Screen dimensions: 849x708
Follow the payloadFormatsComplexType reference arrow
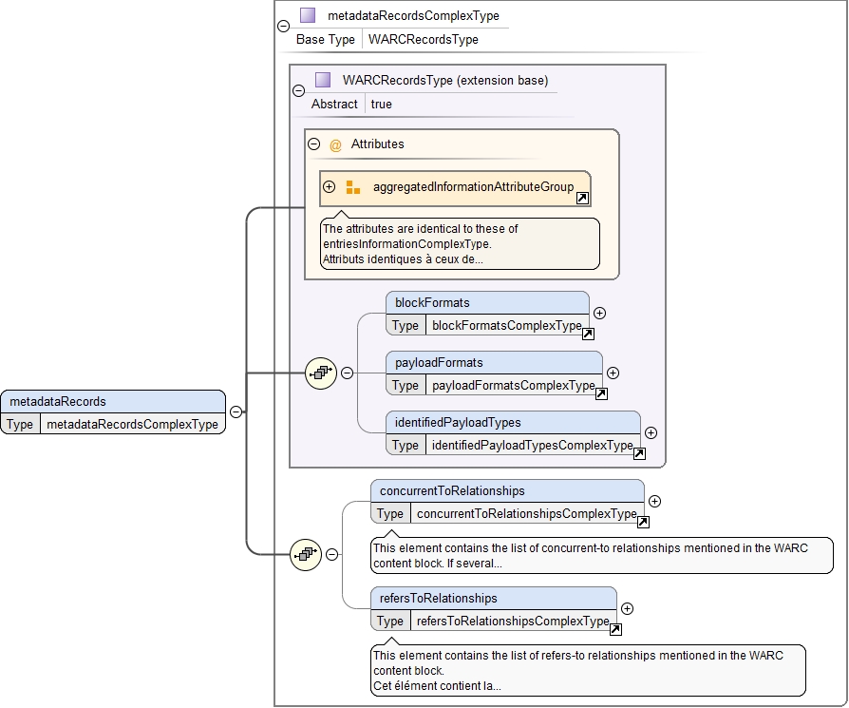[601, 393]
